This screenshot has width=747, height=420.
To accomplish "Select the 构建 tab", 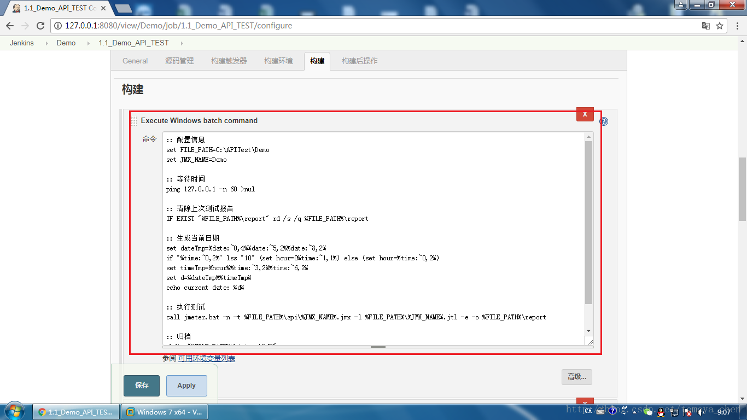I will coord(317,61).
